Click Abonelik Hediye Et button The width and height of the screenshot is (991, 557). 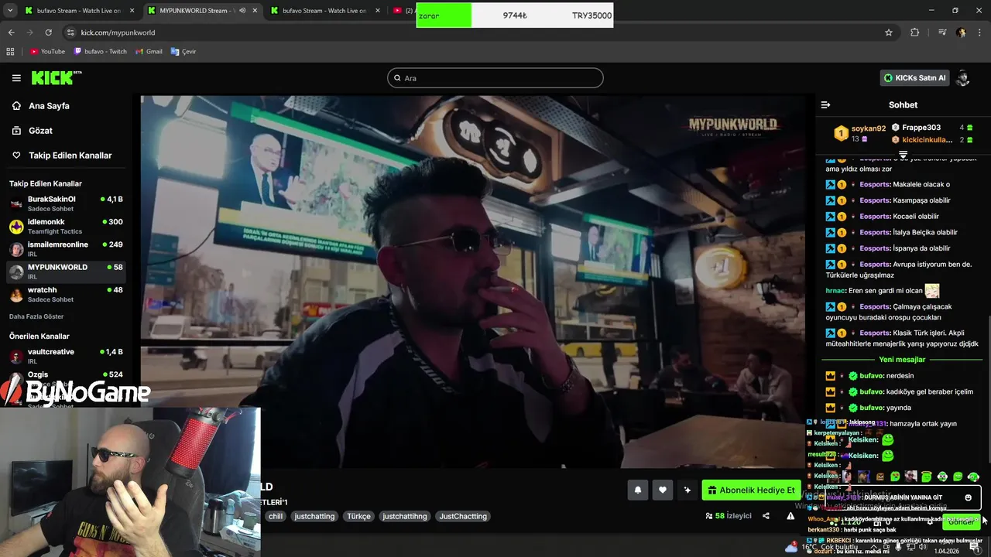(751, 490)
